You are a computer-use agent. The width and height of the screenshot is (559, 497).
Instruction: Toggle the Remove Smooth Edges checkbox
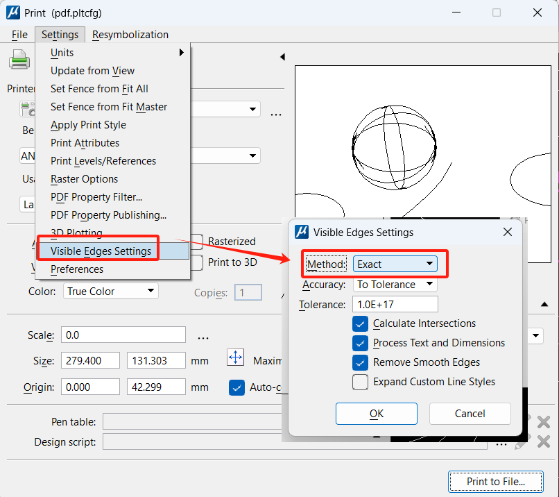coord(360,362)
